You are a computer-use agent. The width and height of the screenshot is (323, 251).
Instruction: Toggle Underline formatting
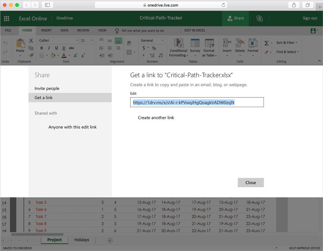[x=57, y=48]
